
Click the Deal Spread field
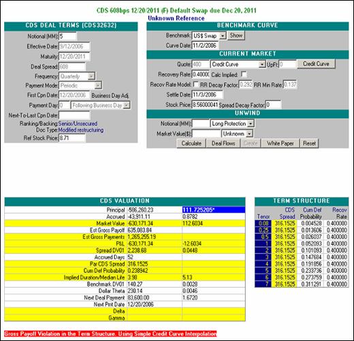point(72,67)
